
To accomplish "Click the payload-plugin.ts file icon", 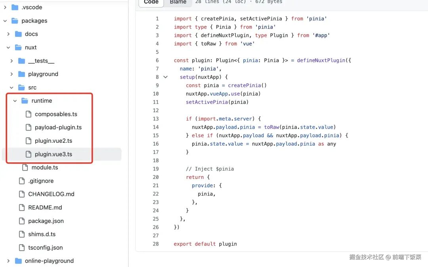I will tap(29, 127).
